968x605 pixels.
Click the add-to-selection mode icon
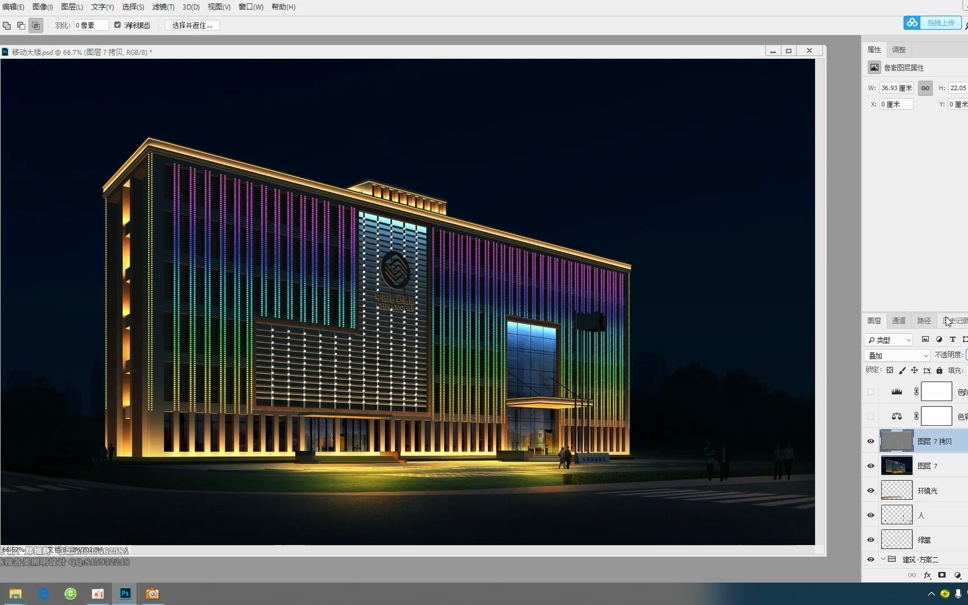tap(7, 25)
